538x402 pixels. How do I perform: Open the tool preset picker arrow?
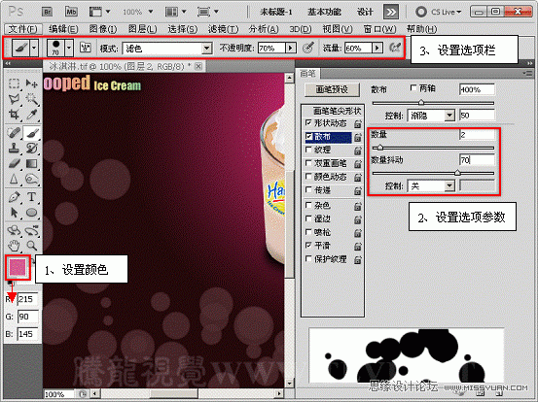34,48
